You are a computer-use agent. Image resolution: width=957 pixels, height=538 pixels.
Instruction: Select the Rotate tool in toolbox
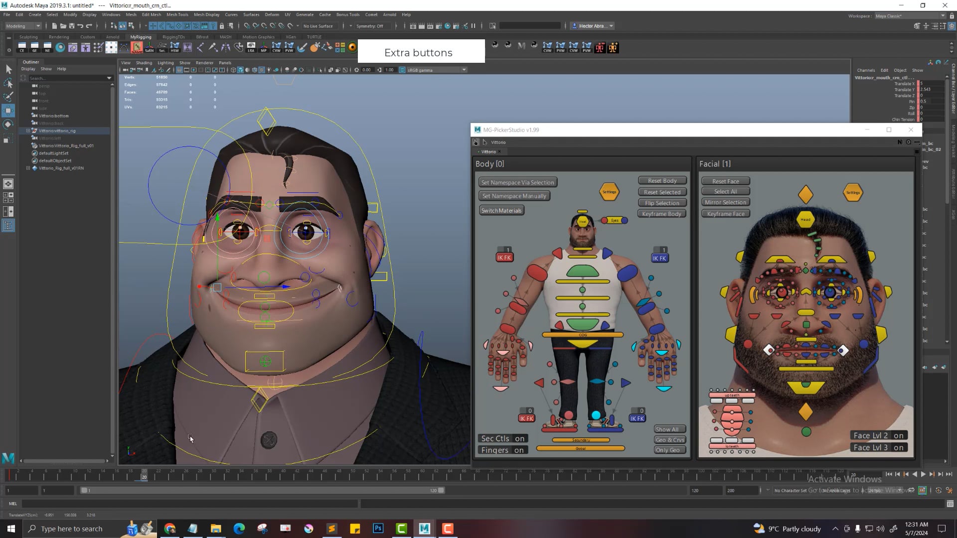(x=8, y=125)
